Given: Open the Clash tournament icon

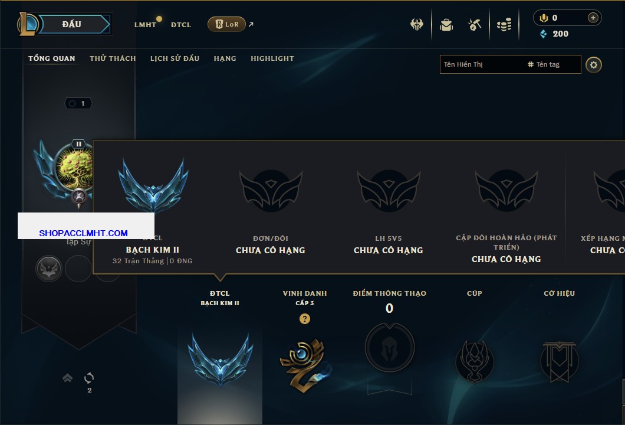Looking at the screenshot, I should 416,25.
